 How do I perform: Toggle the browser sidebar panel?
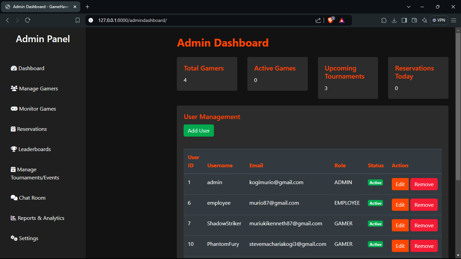pos(404,20)
